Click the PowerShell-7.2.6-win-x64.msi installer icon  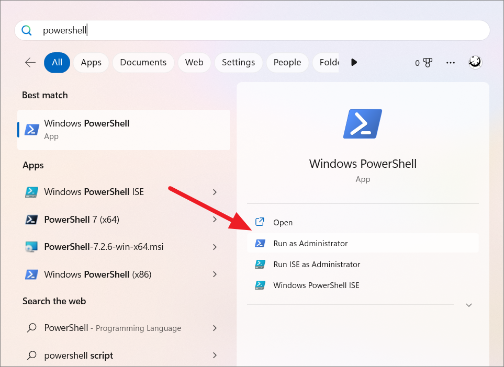(x=31, y=246)
